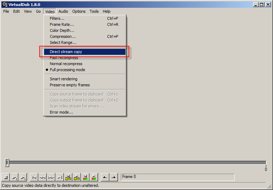Jump to the end of the video
This screenshot has height=190, width=273.
coord(60,177)
